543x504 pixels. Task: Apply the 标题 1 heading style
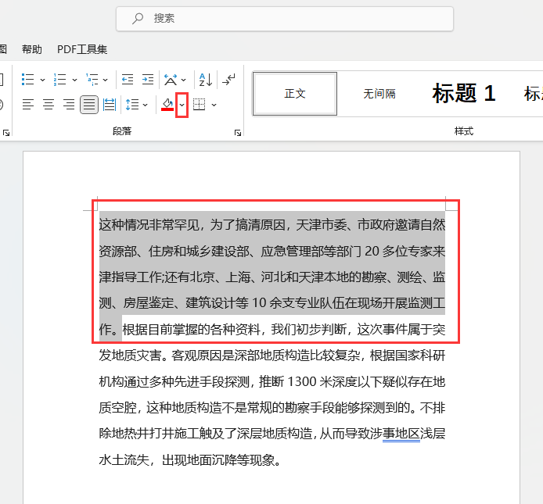click(x=464, y=94)
